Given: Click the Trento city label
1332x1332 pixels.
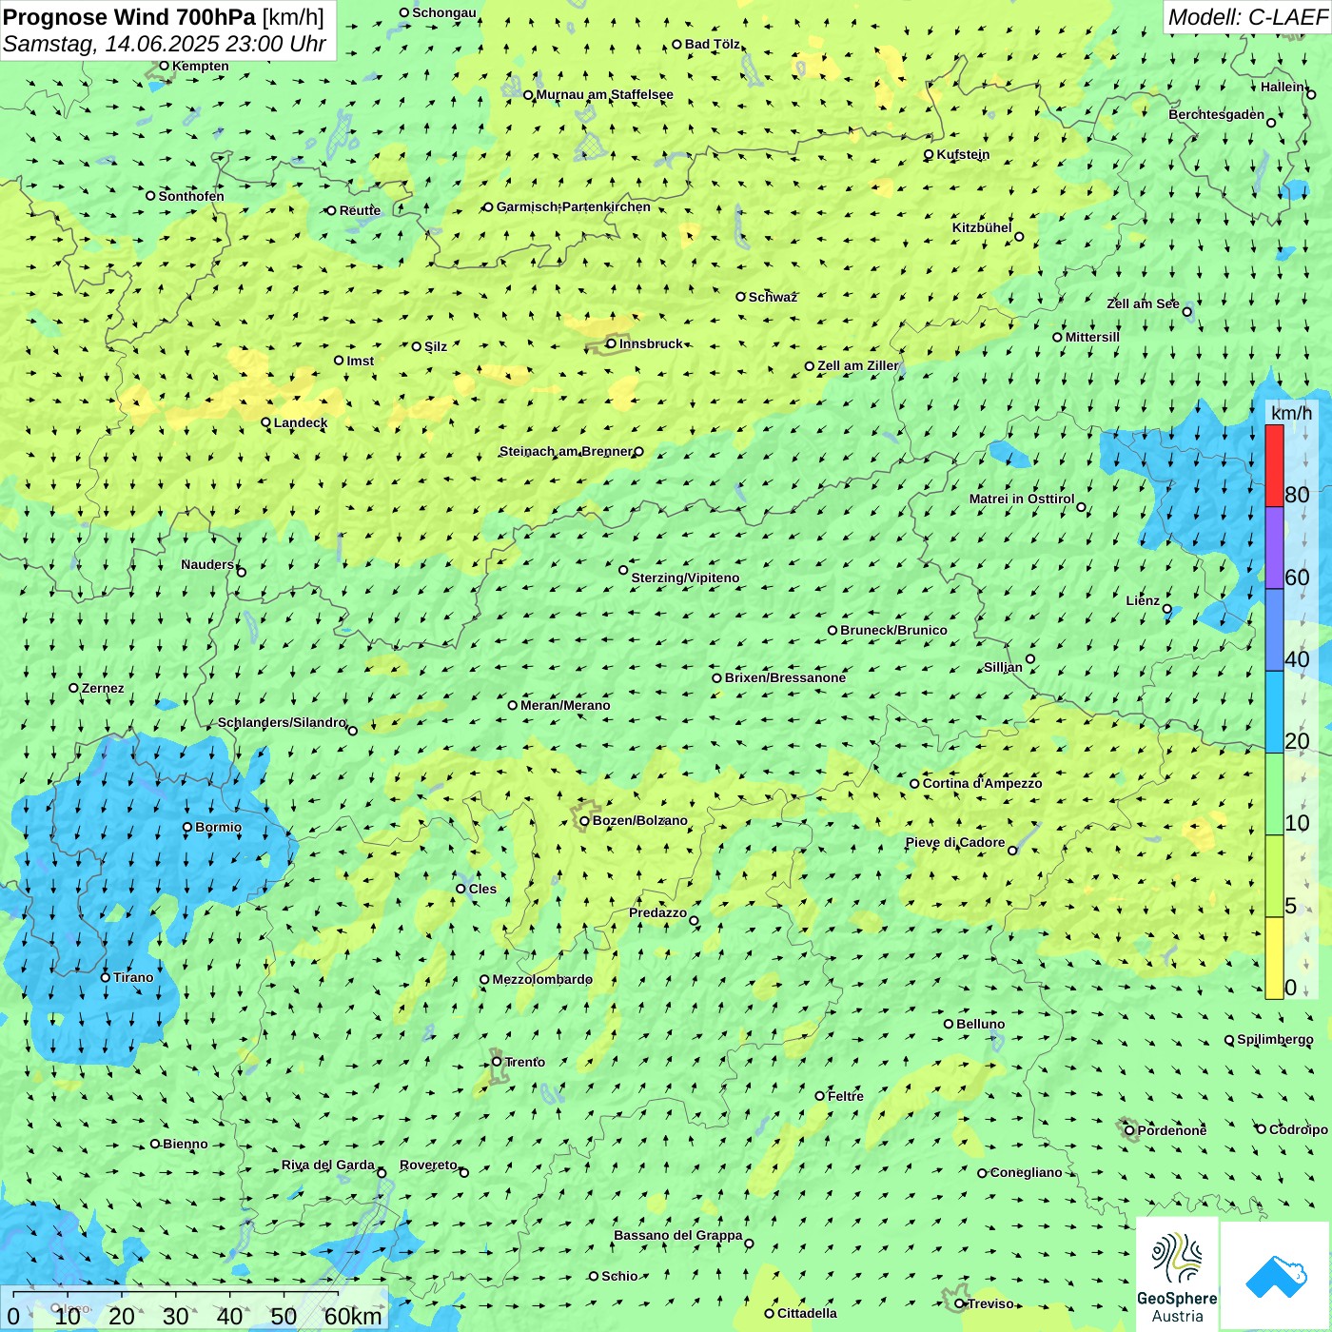Looking at the screenshot, I should pos(525,1062).
